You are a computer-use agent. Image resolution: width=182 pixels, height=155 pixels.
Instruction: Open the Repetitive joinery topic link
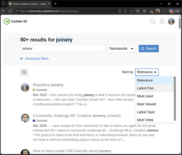click(x=48, y=85)
